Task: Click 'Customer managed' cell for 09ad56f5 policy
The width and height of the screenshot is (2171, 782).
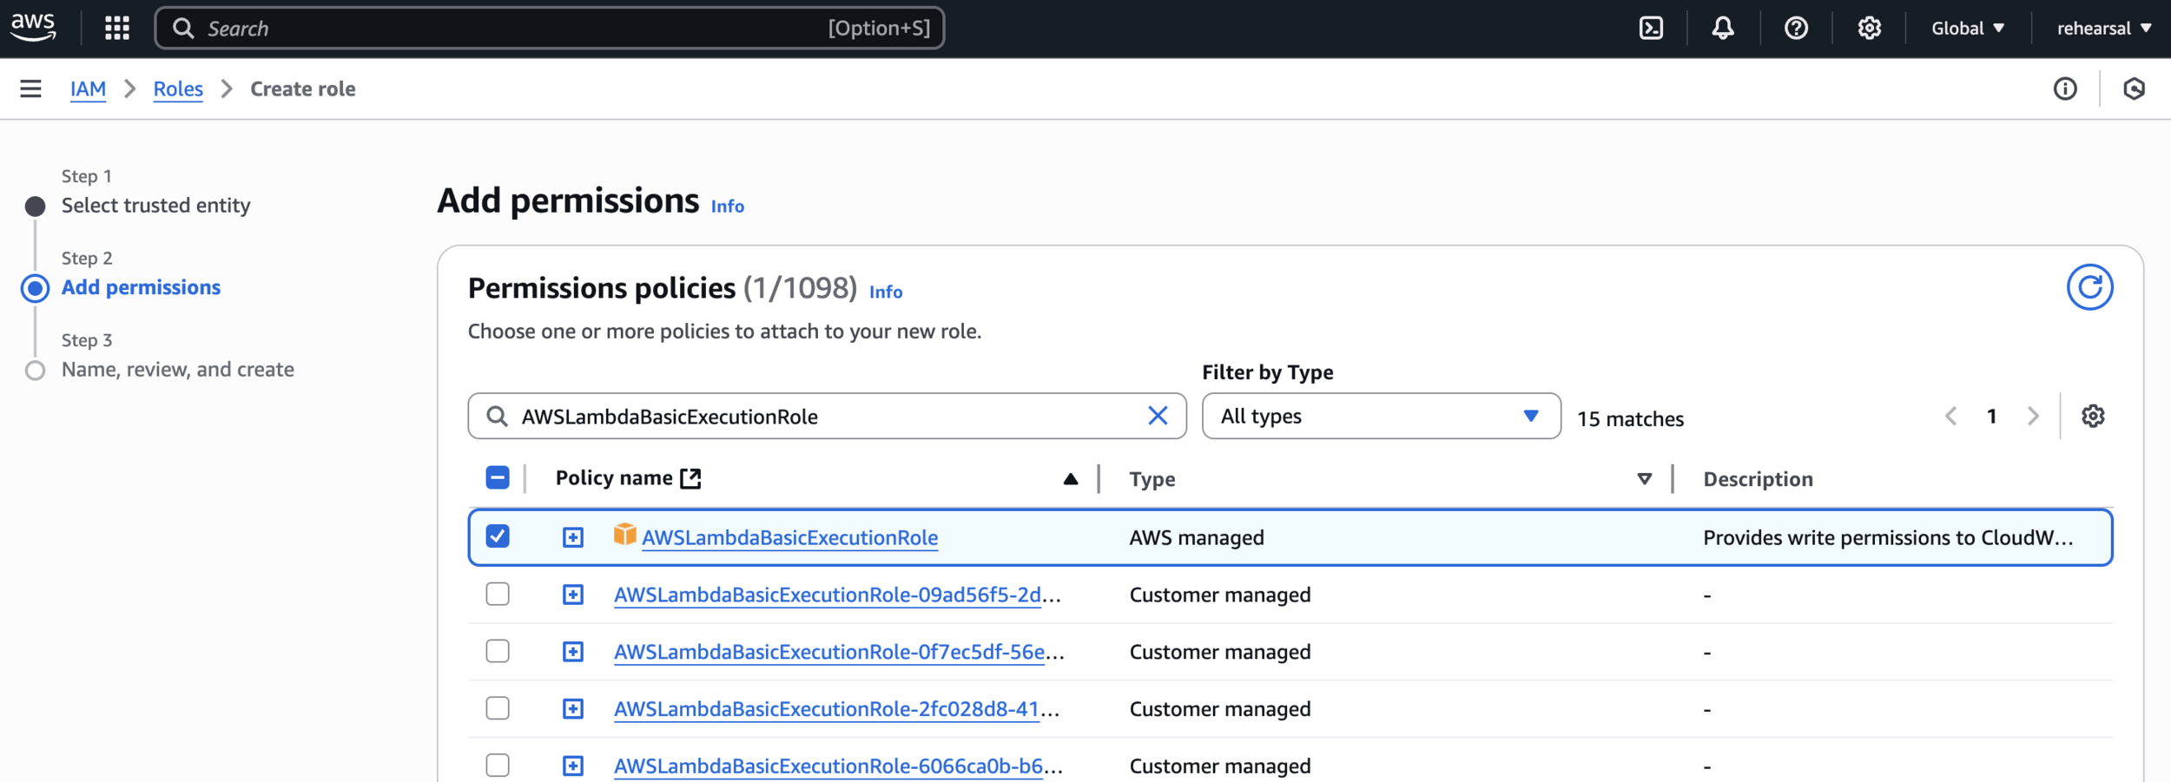Action: (x=1220, y=595)
